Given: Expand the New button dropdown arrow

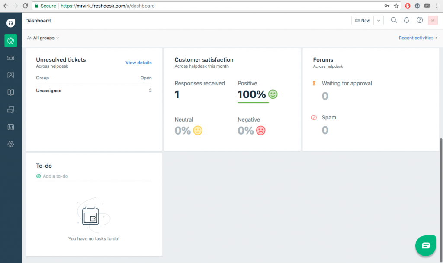Looking at the screenshot, I should click(379, 21).
